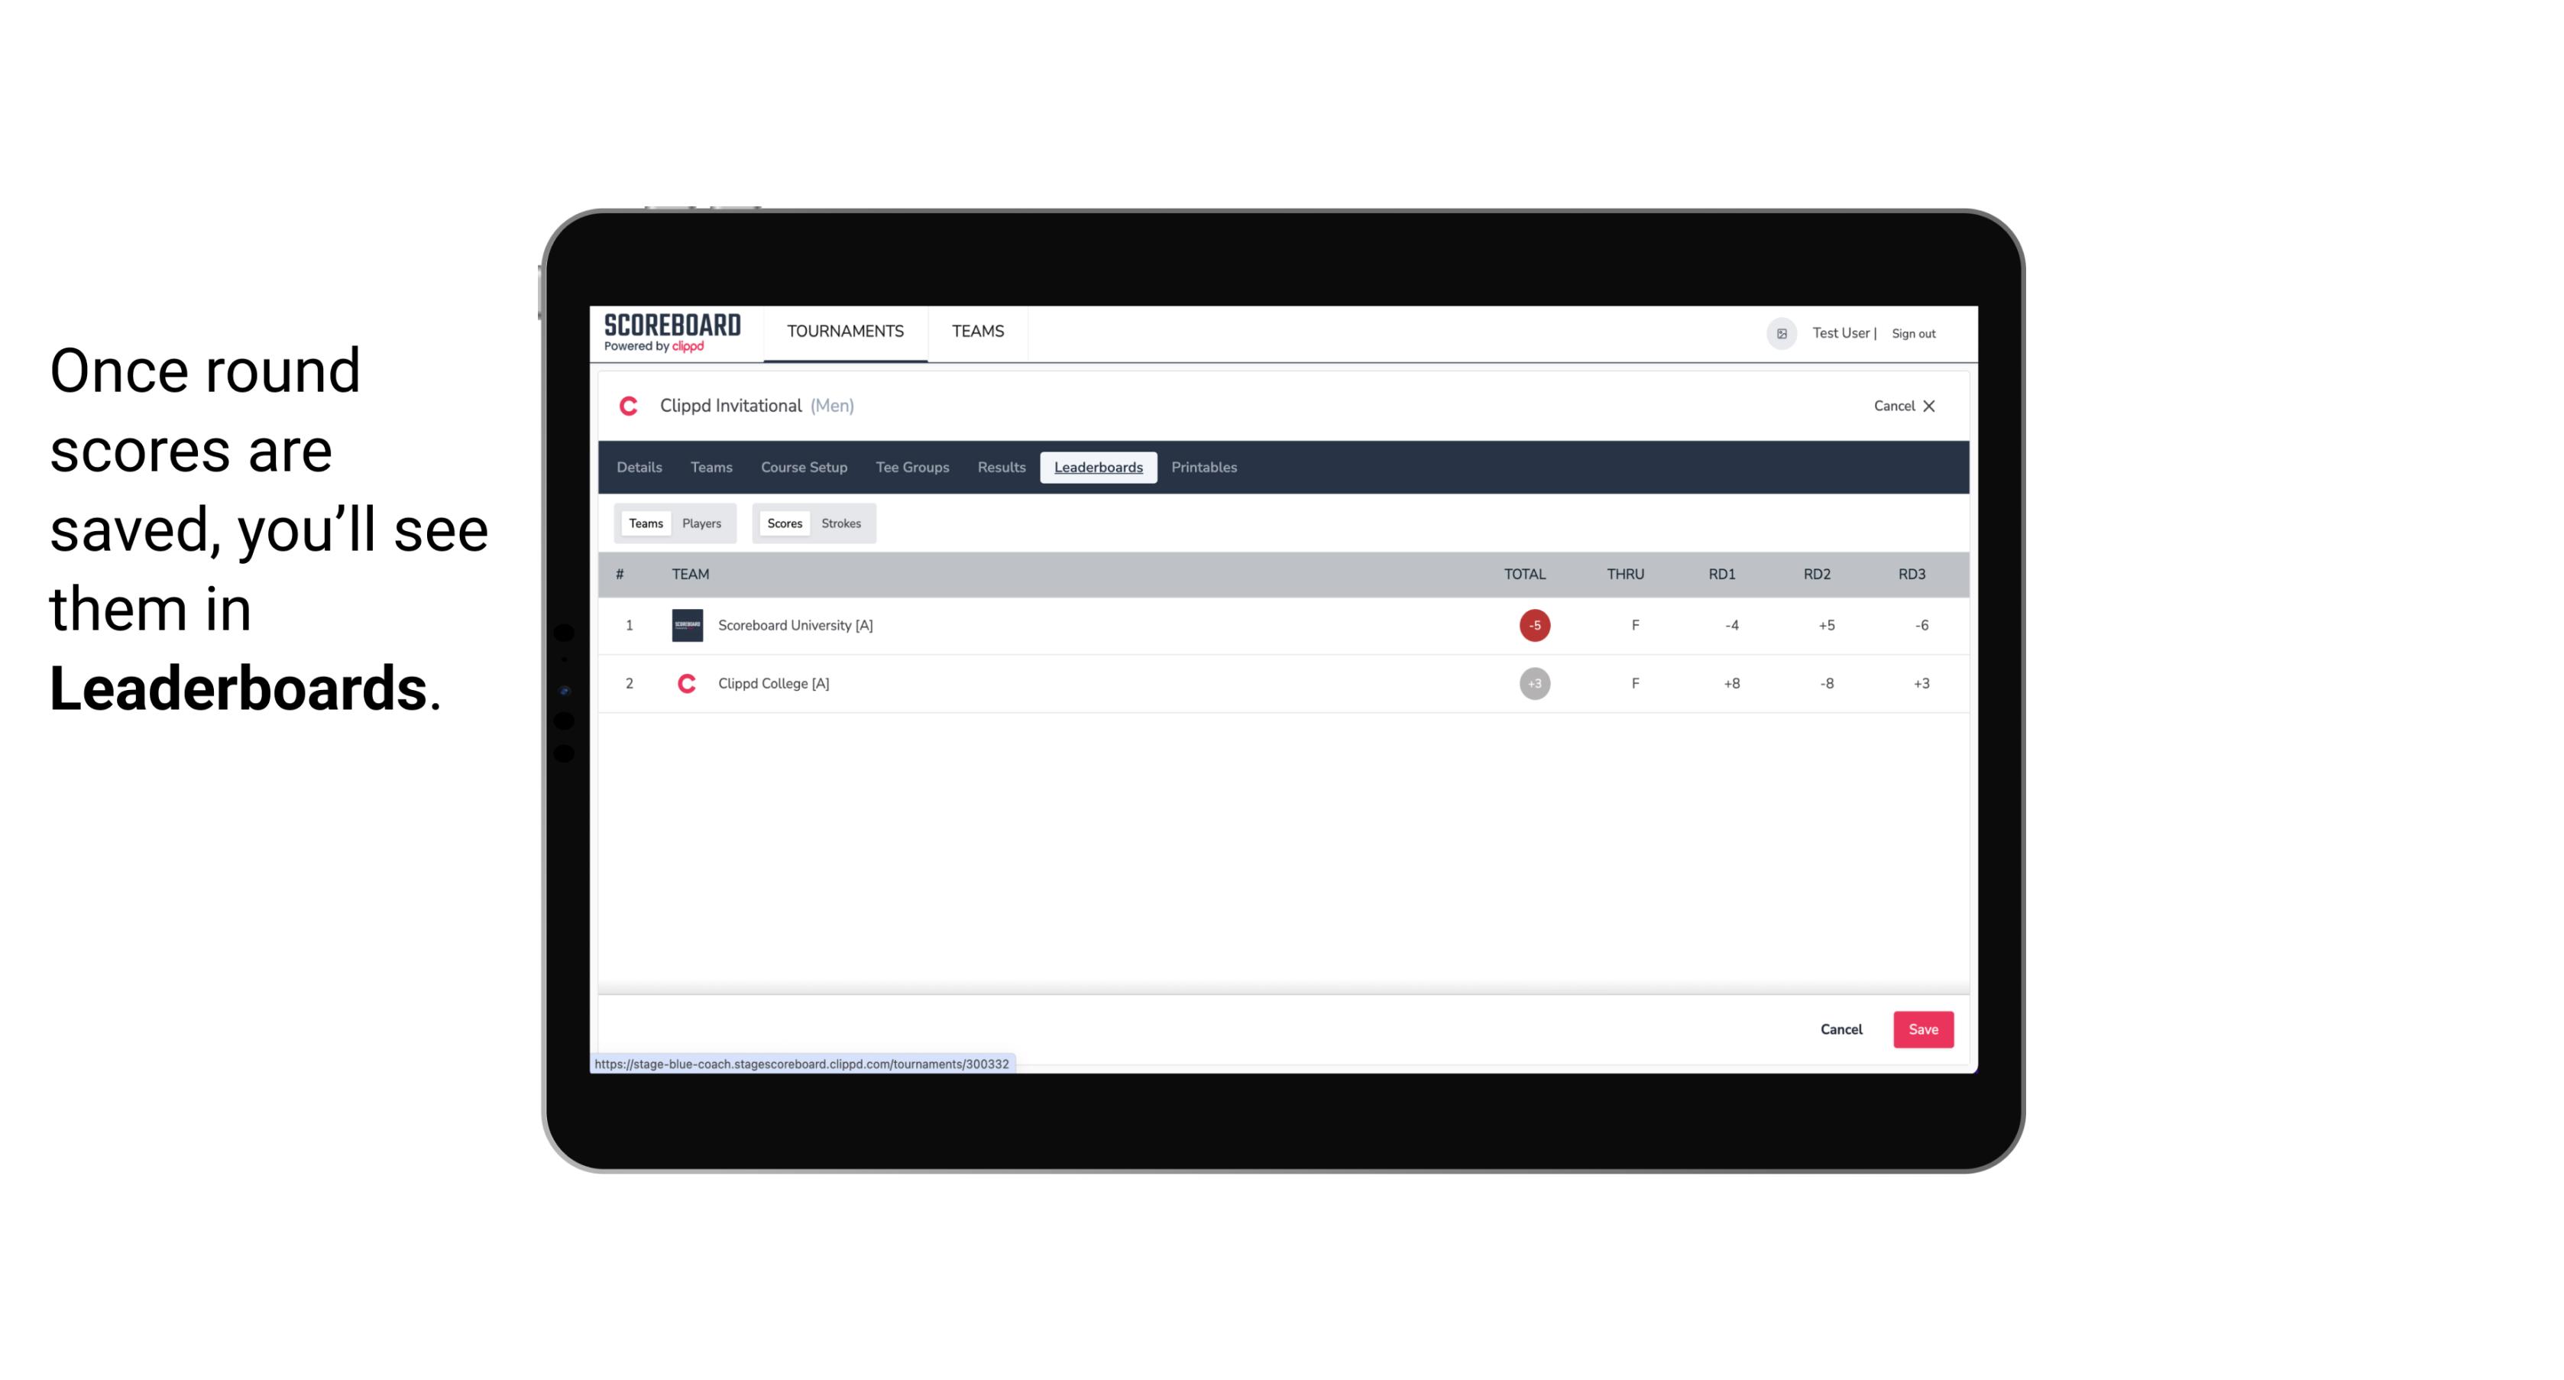
Task: Click the Cancel button
Action: pos(1840,1029)
